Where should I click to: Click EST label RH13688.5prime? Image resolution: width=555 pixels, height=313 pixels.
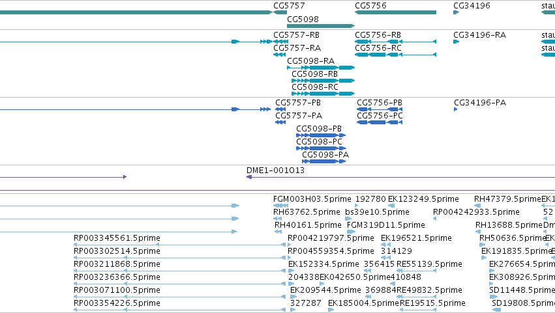[509, 225]
